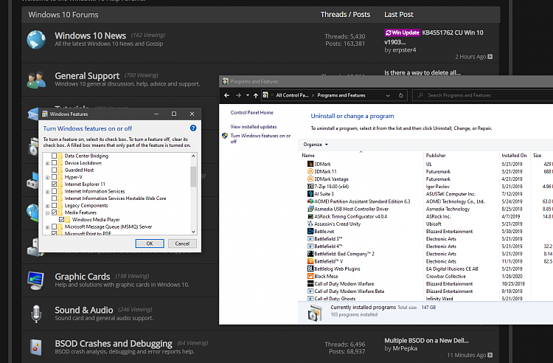The width and height of the screenshot is (553, 363).
Task: Click the AOMEI Partition Assistant icon
Action: click(310, 201)
